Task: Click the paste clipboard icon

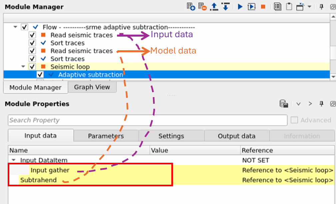Action: pyautogui.click(x=289, y=6)
